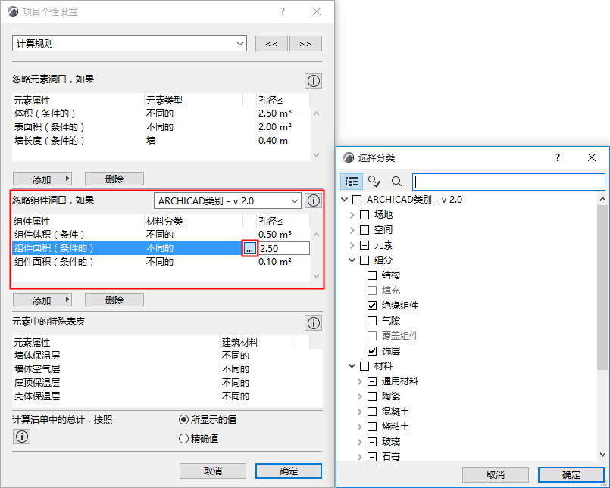Expand the 场地 tree node
This screenshot has height=488, width=610.
coord(352,215)
